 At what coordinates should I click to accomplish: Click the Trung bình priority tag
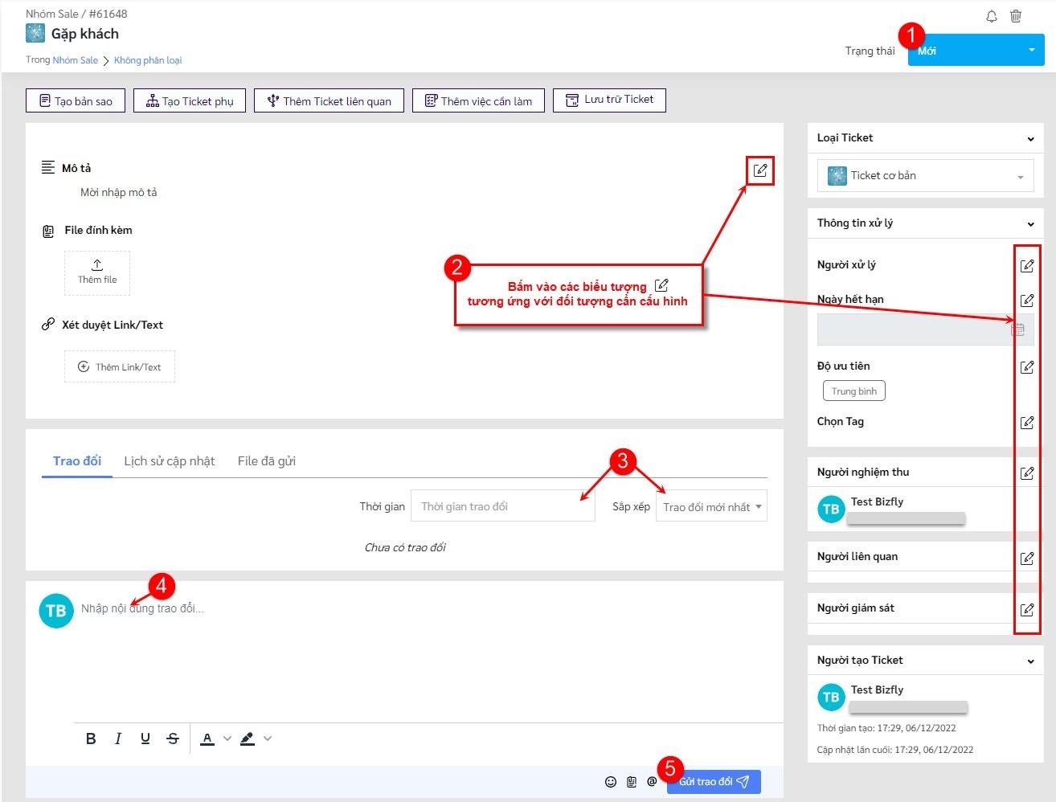[x=853, y=391]
